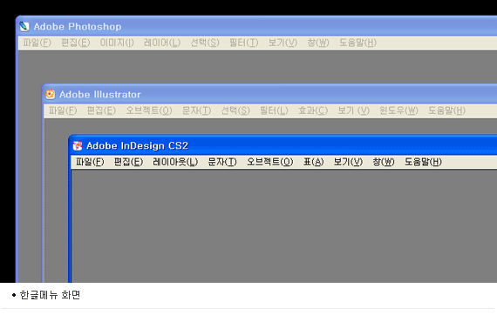Screen dimensions: 497x315
Task: Open 도움말(H) menu in Illustrator window
Action: 447,111
